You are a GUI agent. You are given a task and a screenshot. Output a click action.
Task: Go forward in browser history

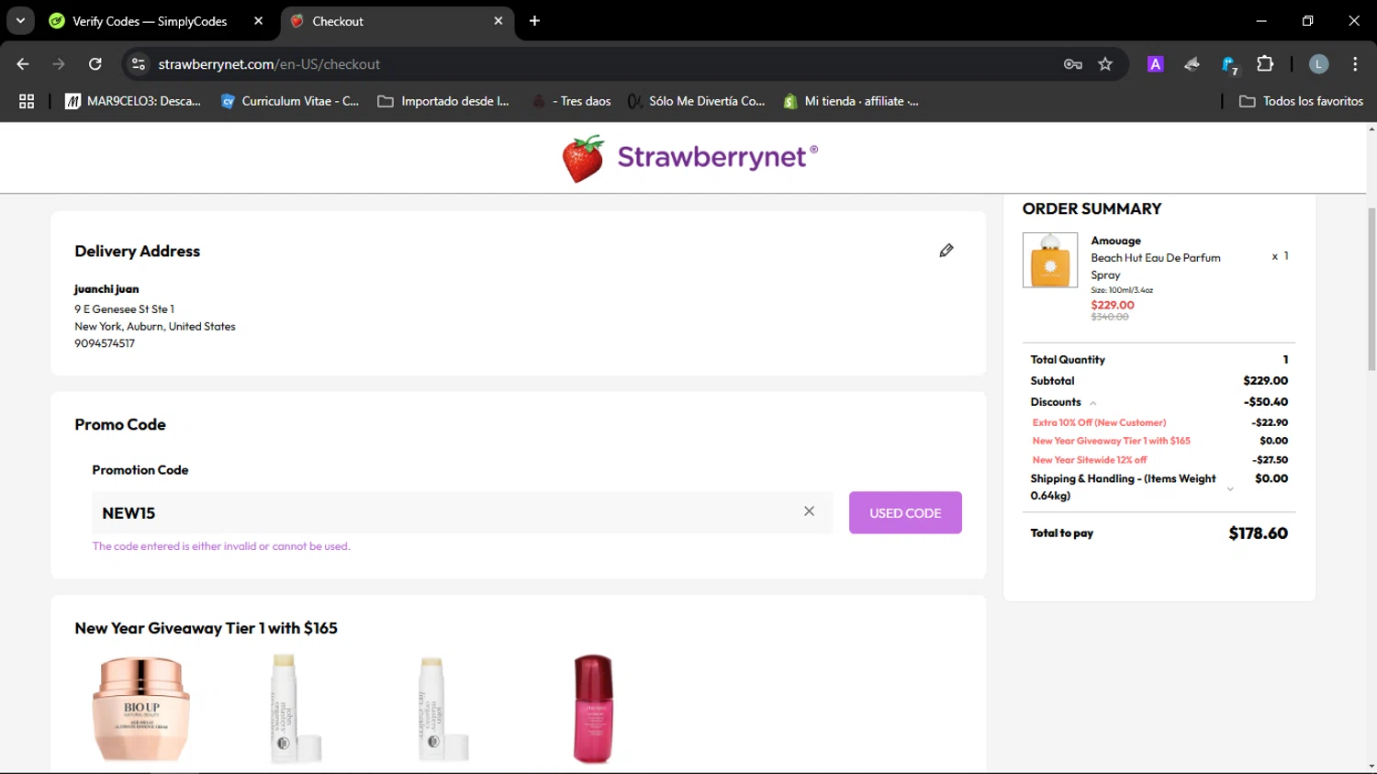tap(59, 64)
